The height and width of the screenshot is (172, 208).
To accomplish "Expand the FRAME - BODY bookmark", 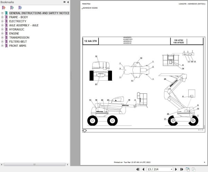I will pos(2,17).
